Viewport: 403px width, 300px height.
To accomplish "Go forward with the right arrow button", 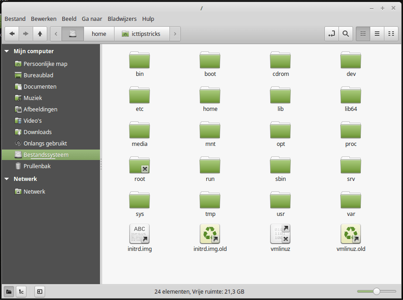I will (26, 34).
